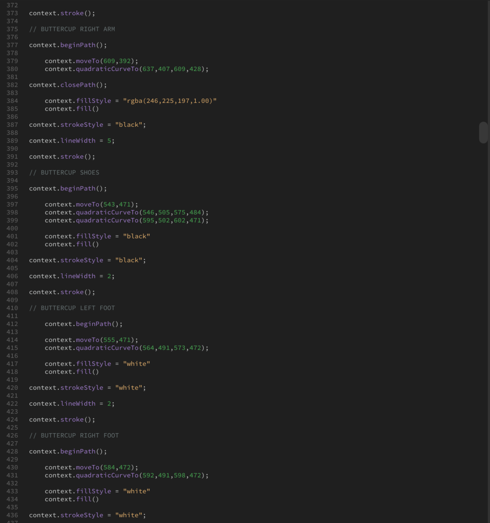Click line number 401 in the gutter
The width and height of the screenshot is (490, 523).
click(x=12, y=236)
